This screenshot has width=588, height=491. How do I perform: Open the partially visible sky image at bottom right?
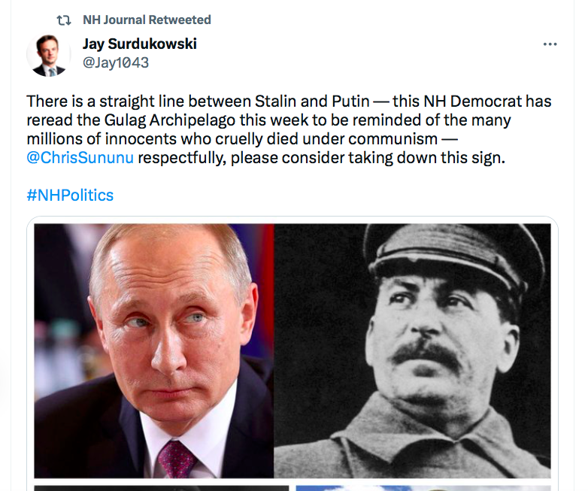click(423, 487)
